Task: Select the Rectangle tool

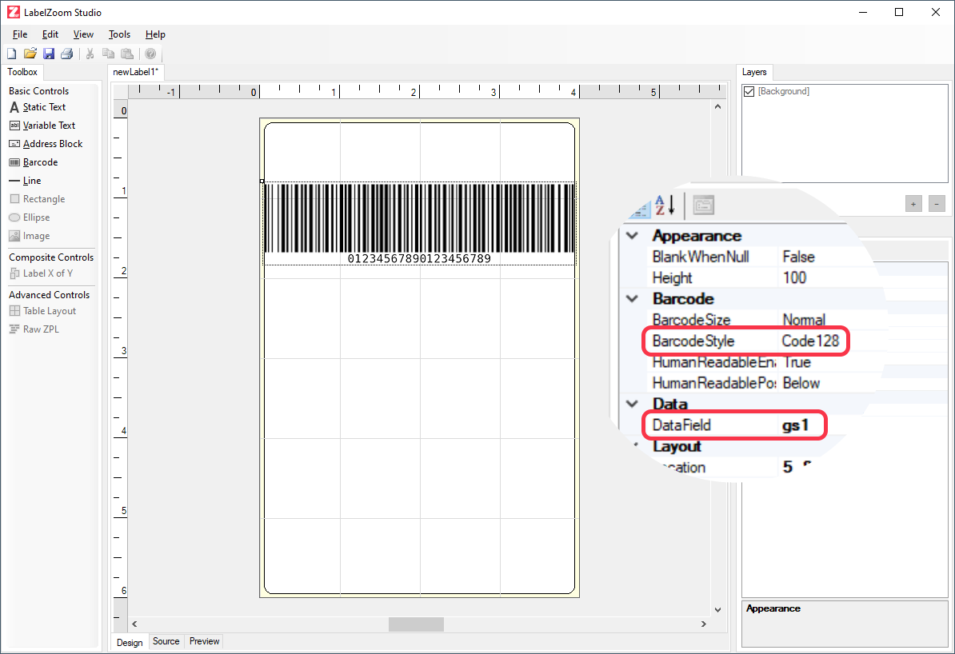Action: point(37,199)
